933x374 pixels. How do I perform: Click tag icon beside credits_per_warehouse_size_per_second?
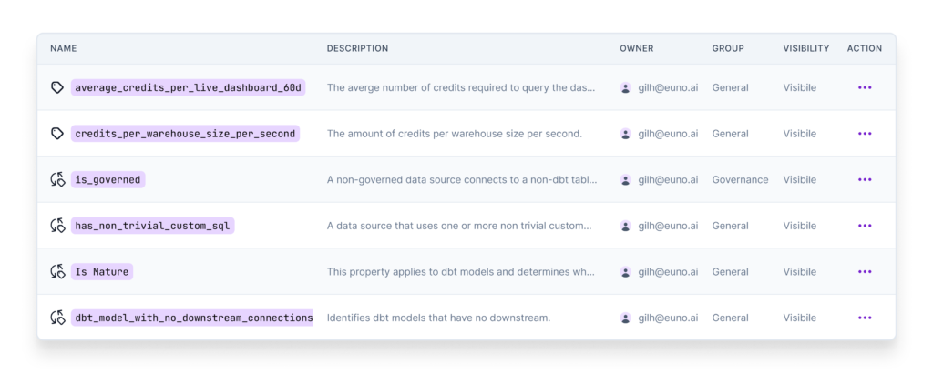tap(57, 134)
